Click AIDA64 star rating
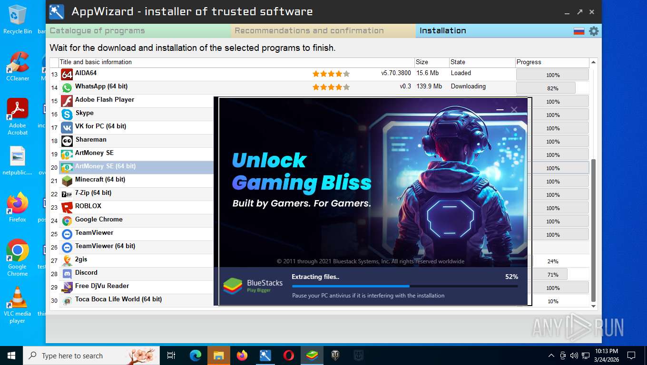The image size is (647, 365). (331, 74)
